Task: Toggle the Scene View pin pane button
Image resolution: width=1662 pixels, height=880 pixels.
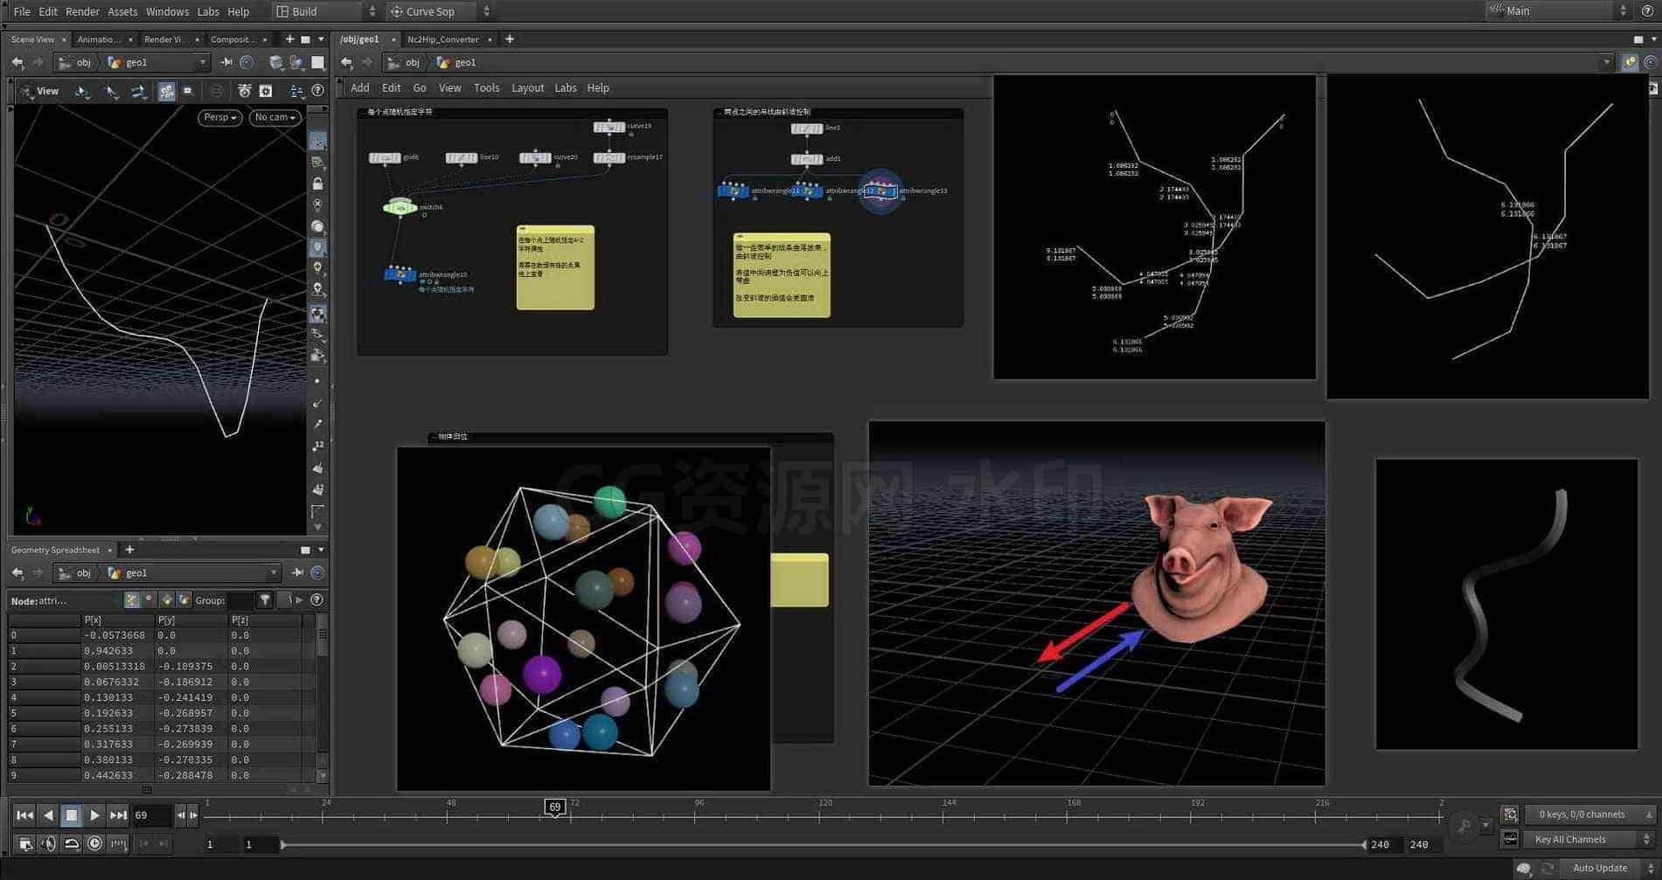Action: click(x=226, y=62)
